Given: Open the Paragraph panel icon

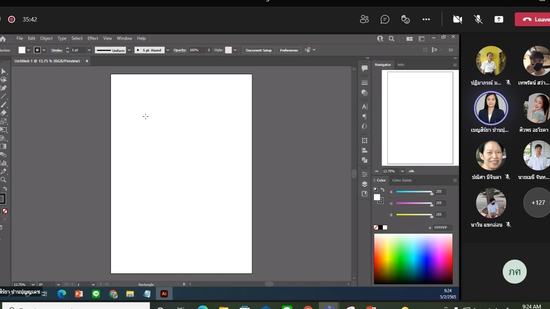Looking at the screenshot, I should (364, 117).
